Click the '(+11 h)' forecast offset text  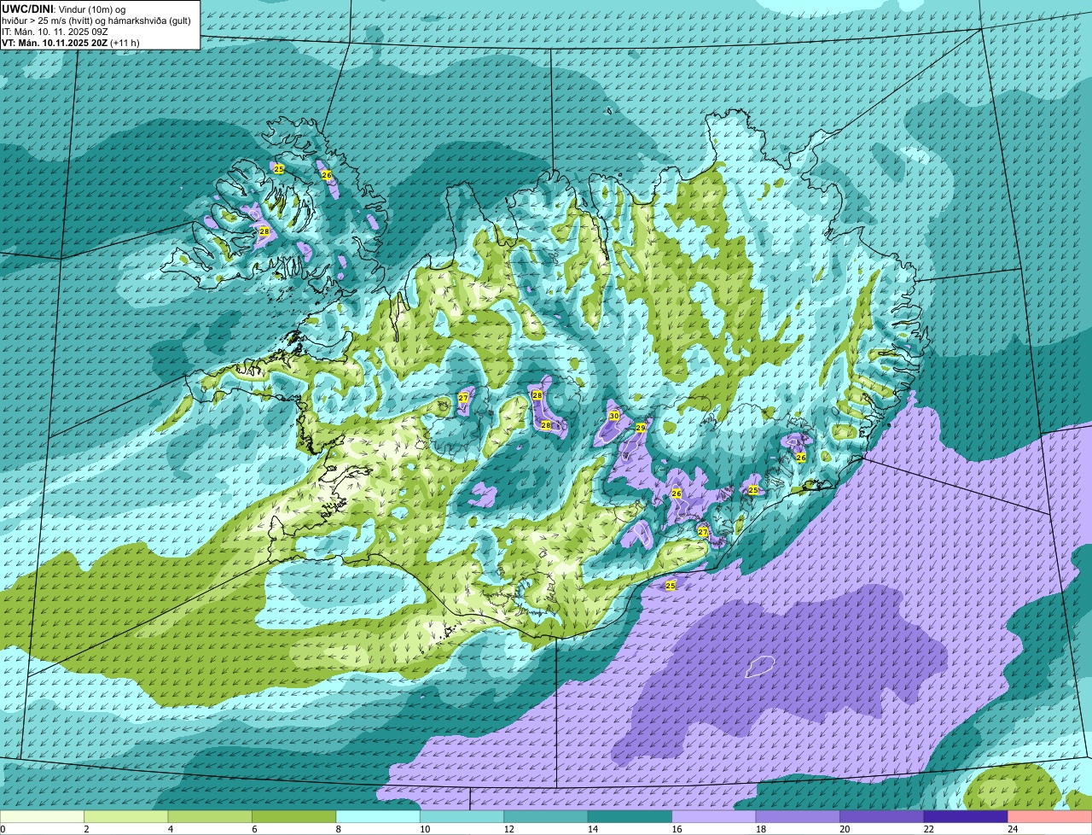click(x=125, y=43)
